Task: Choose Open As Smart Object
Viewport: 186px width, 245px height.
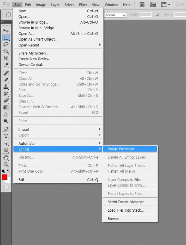Action: click(x=58, y=39)
